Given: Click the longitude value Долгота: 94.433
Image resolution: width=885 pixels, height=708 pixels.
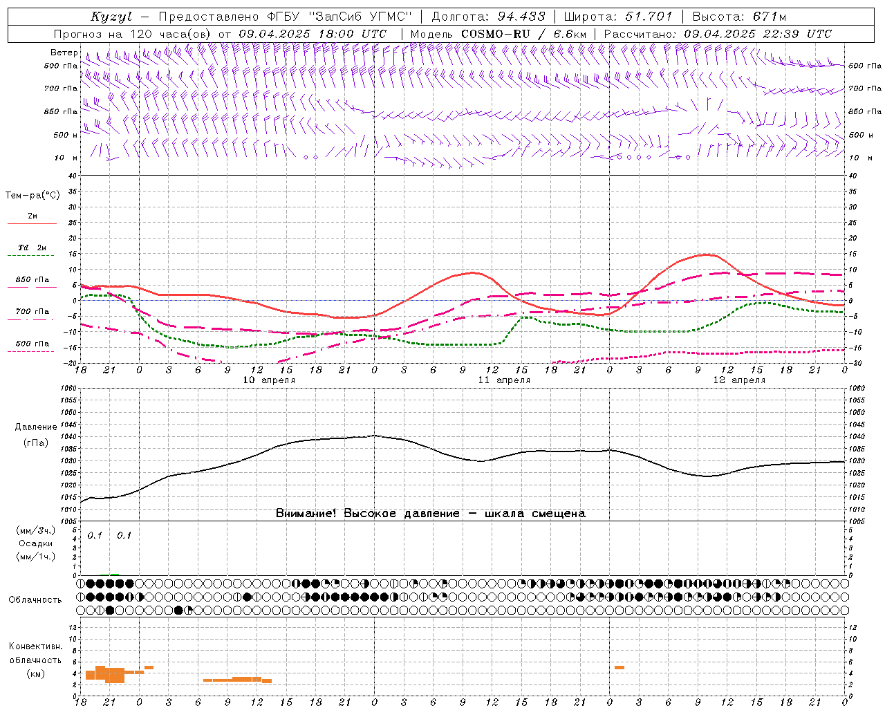Looking at the screenshot, I should [x=489, y=17].
